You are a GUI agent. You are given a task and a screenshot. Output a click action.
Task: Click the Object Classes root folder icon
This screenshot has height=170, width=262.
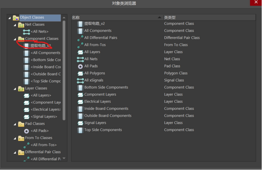pyautogui.click(x=16, y=18)
